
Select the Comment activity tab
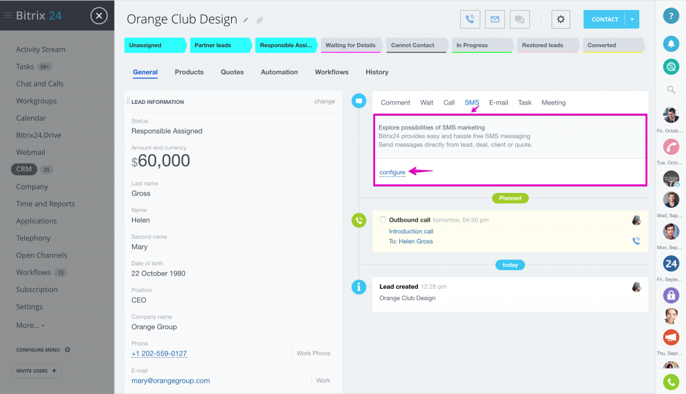[395, 103]
